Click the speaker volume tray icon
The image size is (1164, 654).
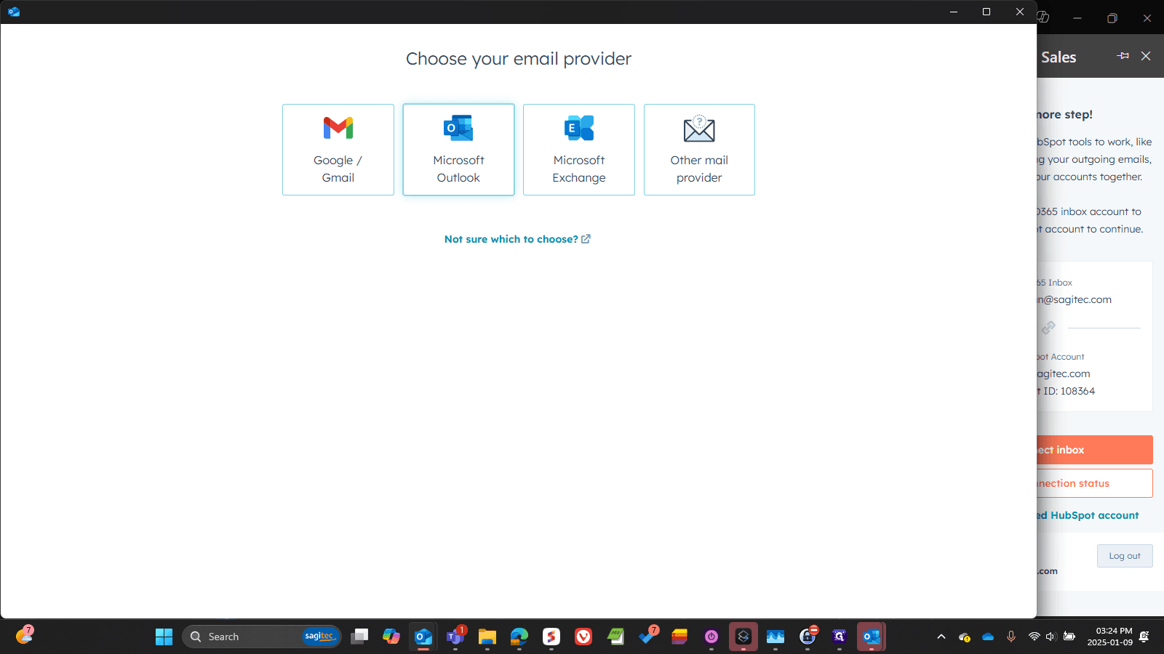coord(1051,637)
